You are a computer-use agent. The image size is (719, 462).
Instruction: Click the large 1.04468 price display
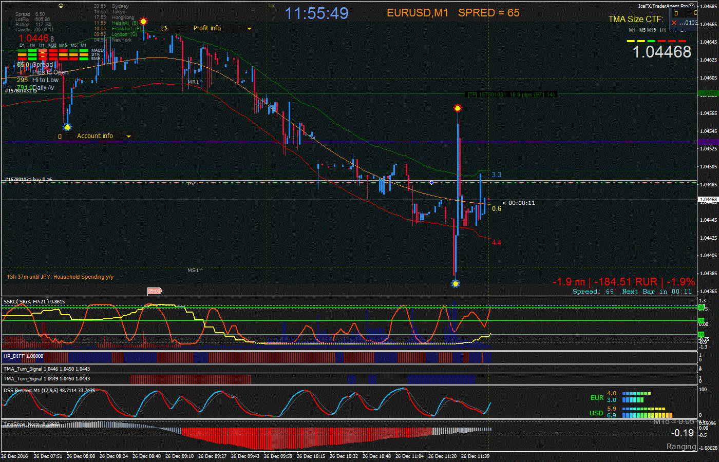[662, 52]
